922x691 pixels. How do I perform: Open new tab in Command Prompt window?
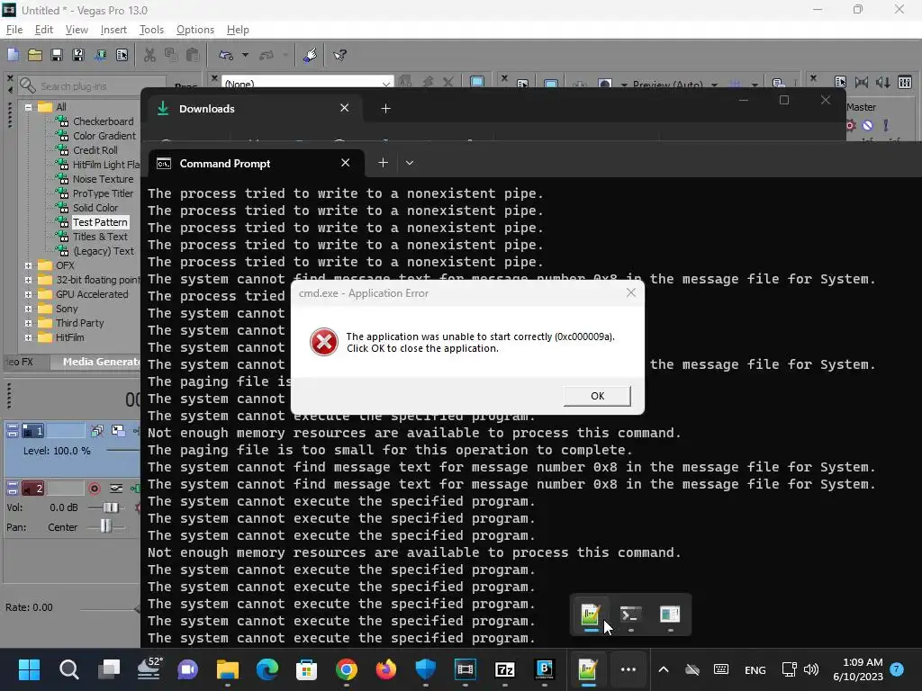[x=383, y=163]
